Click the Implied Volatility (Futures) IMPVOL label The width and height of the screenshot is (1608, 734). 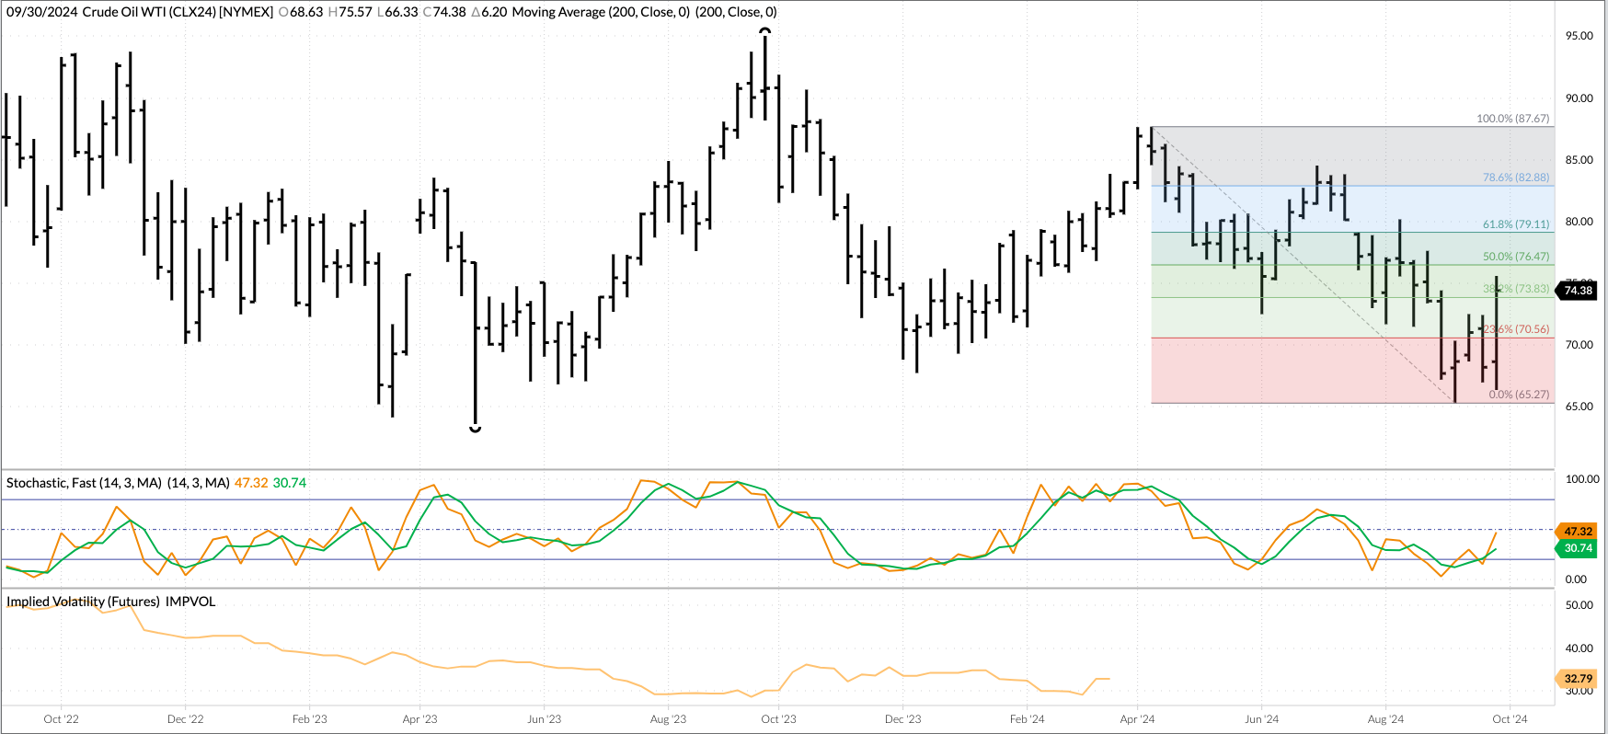pos(110,602)
